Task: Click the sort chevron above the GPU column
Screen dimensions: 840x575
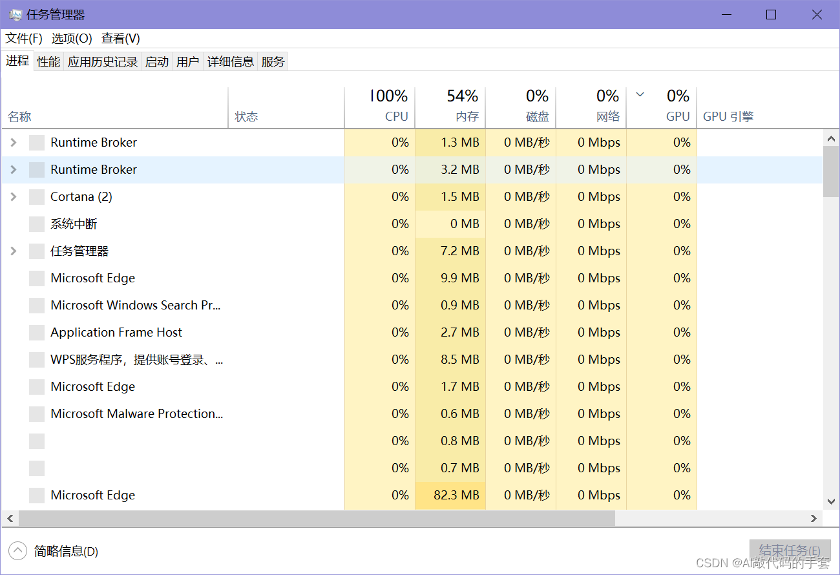Action: click(x=640, y=95)
